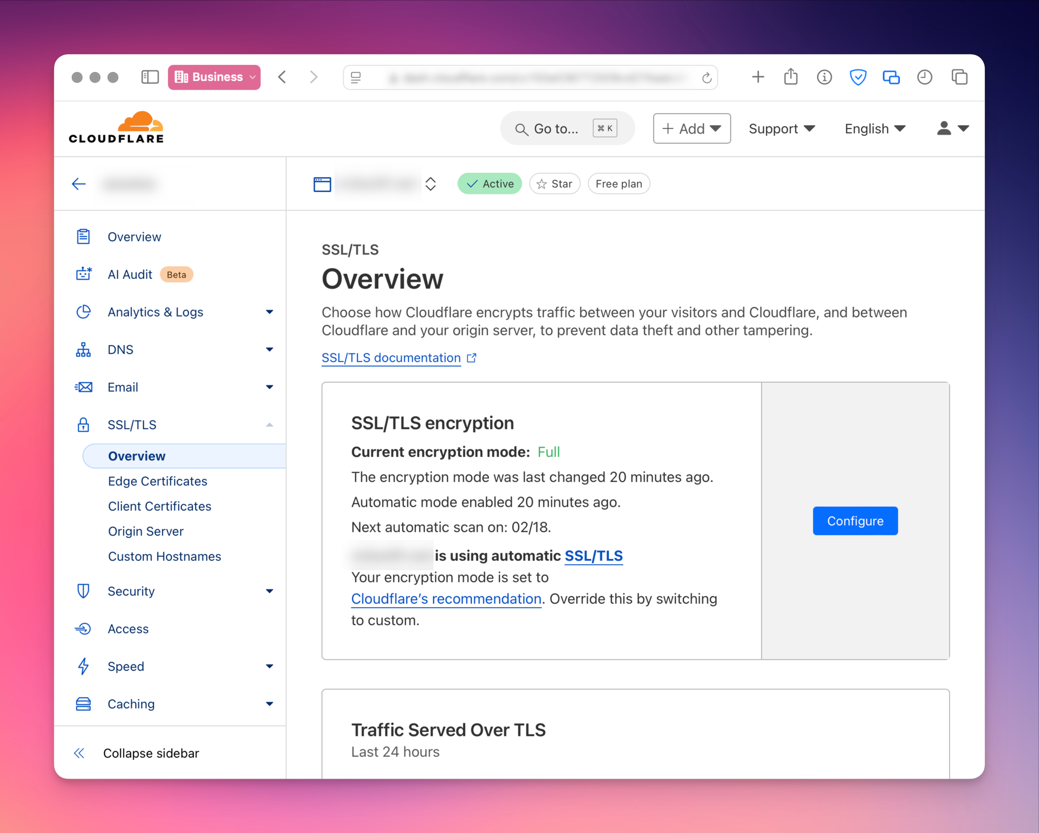
Task: Star this domain with the Star toggle
Action: [554, 184]
